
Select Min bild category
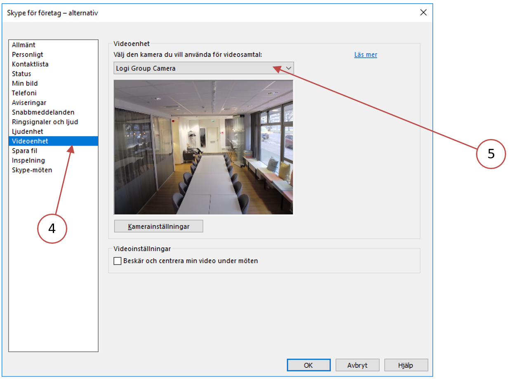25,83
